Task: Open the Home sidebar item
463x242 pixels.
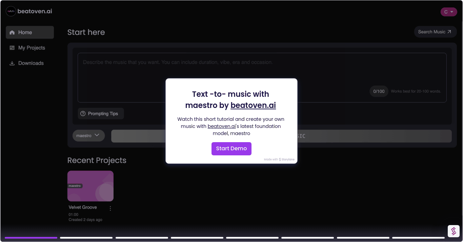Action: 30,32
